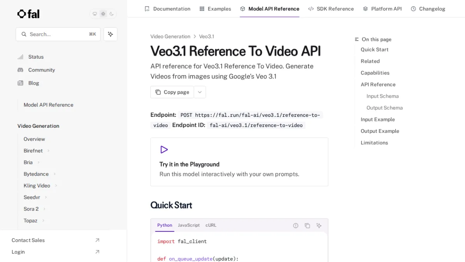Expand the Sora 2 chevron
Viewport: 465px width, 262px height.
click(x=44, y=209)
